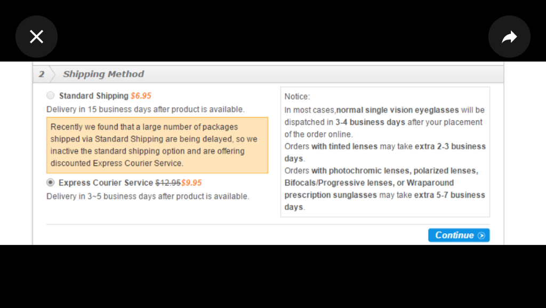Select the Standard Shipping radio button
546x308 pixels.
[x=51, y=96]
